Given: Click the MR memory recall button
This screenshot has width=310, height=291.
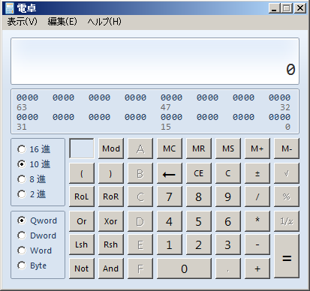Looking at the screenshot, I should click(199, 148).
